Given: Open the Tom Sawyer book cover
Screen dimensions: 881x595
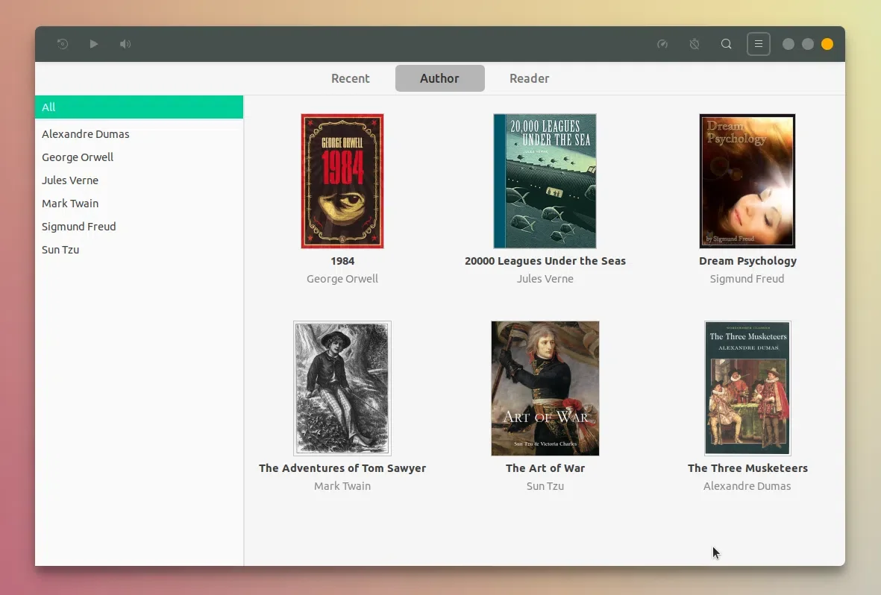Looking at the screenshot, I should tap(342, 388).
